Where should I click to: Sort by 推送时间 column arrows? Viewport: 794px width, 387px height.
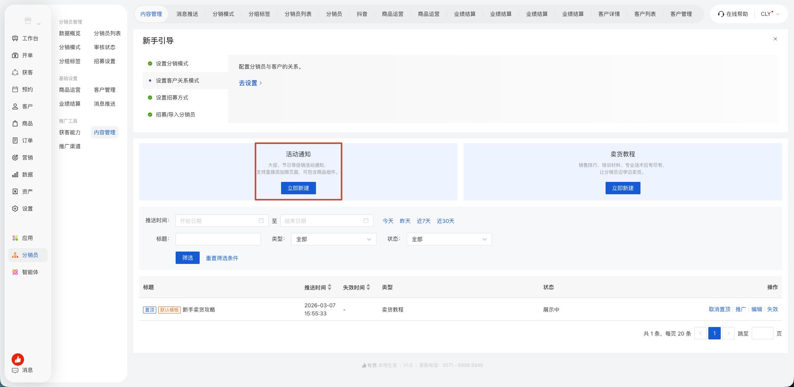(330, 287)
